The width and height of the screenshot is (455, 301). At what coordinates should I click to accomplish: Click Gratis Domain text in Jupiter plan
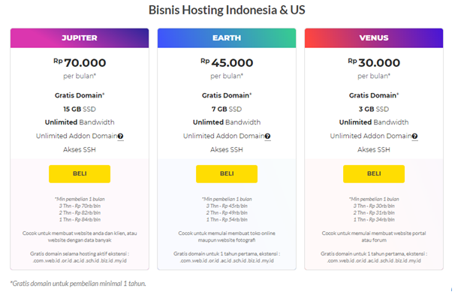(x=80, y=95)
